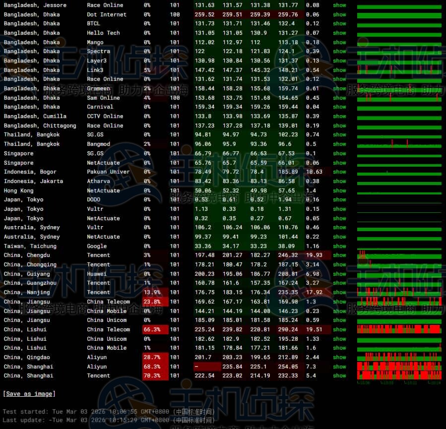Open show link for Indonesia Bogor row
Screen dimensions: 446x429
(339, 172)
